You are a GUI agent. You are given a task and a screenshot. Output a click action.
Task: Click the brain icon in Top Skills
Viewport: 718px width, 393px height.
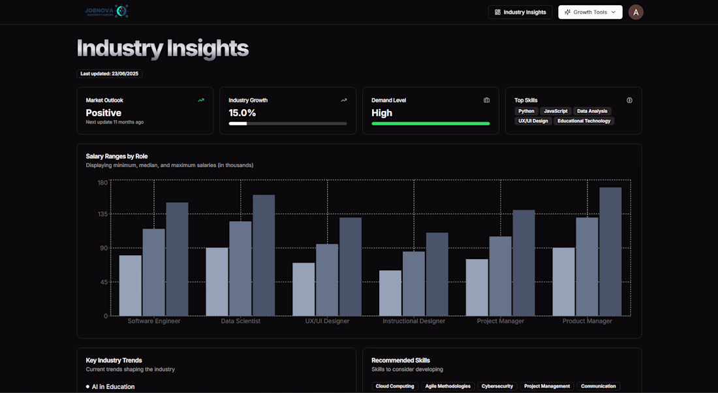click(630, 101)
